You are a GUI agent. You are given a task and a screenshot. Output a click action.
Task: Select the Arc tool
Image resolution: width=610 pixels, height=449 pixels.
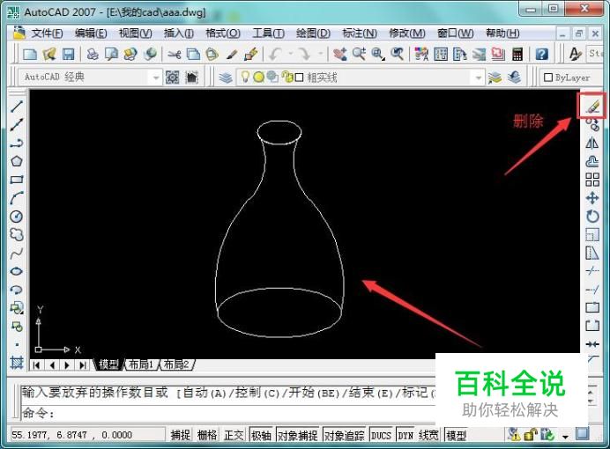[x=17, y=198]
